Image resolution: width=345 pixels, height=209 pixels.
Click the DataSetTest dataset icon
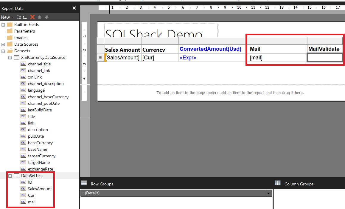pos(16,176)
